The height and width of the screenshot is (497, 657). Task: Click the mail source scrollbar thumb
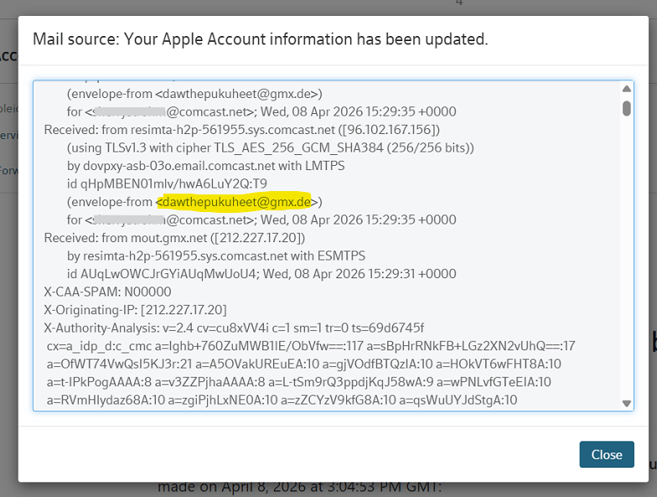626,107
